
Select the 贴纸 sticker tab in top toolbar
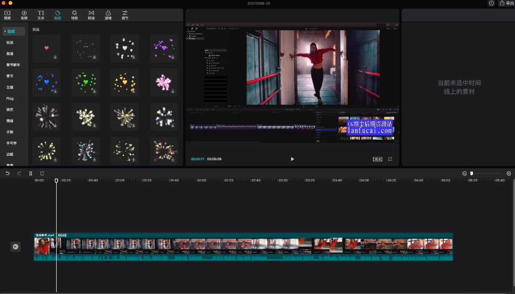tap(57, 15)
